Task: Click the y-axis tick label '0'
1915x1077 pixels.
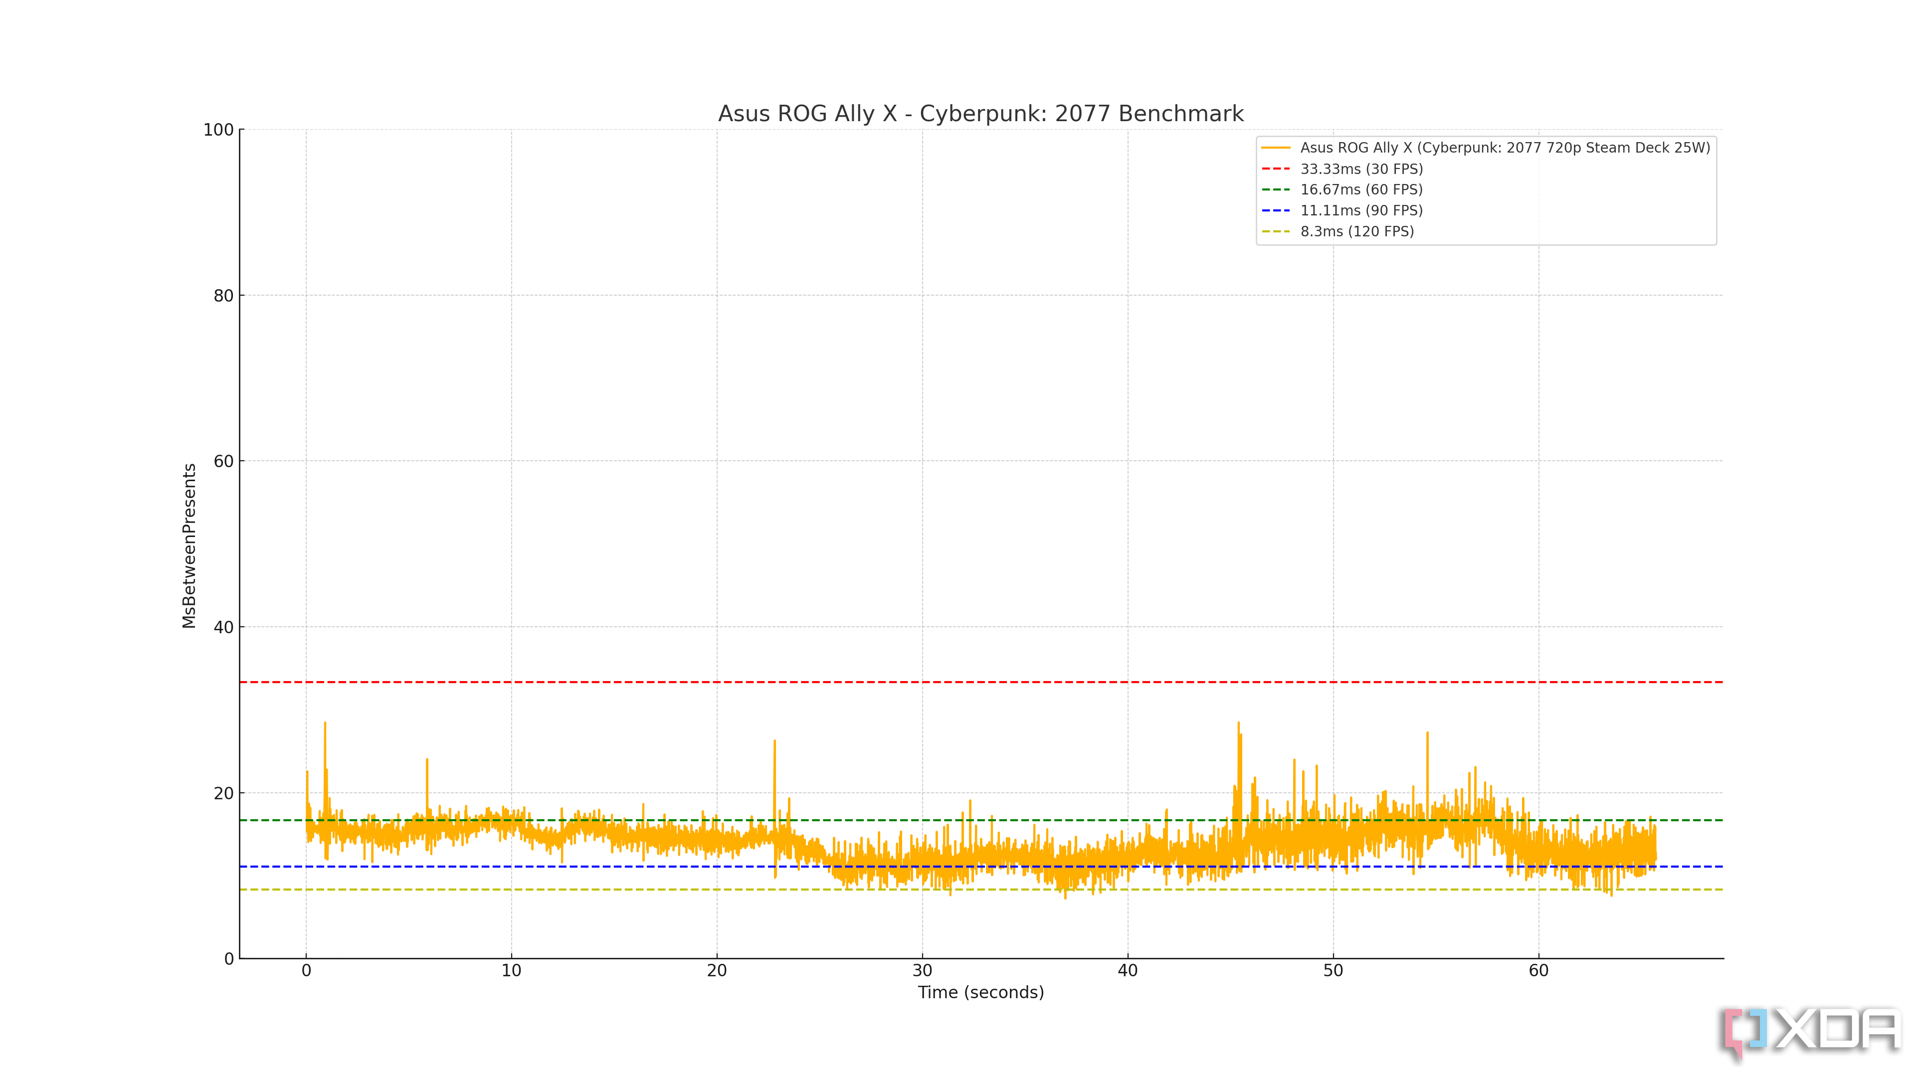Action: (229, 959)
